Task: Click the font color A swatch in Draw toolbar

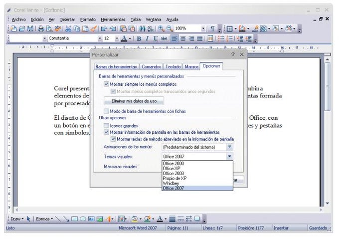Action: click(160, 219)
